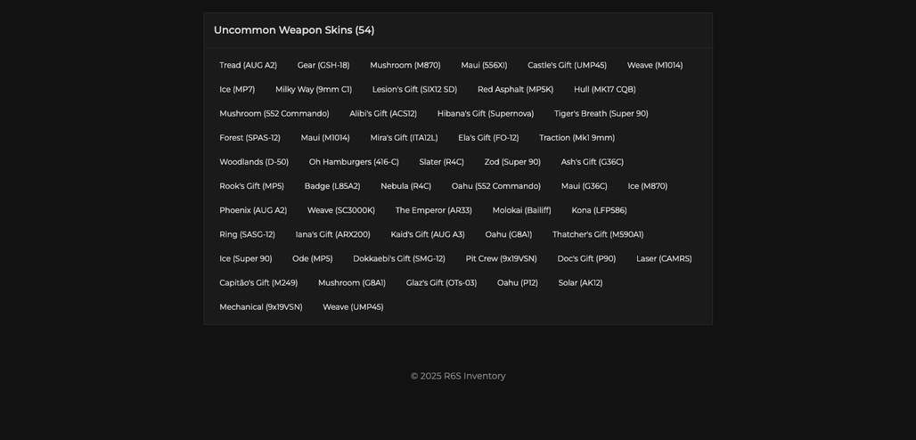Select Oahu (P12) skin tag
The width and height of the screenshot is (916, 440).
point(518,283)
